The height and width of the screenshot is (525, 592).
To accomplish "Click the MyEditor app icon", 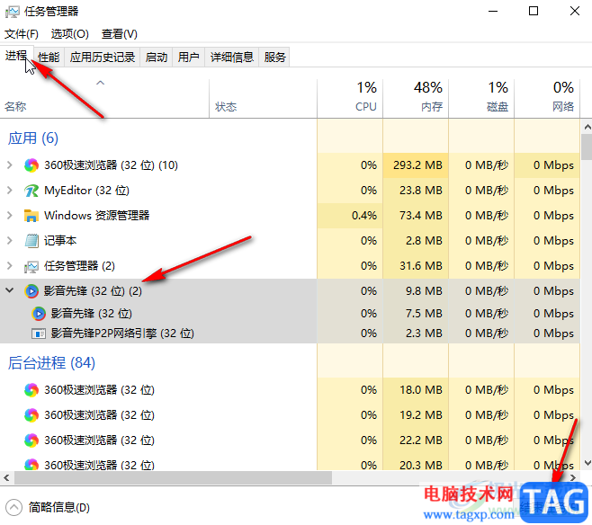I will pos(31,191).
